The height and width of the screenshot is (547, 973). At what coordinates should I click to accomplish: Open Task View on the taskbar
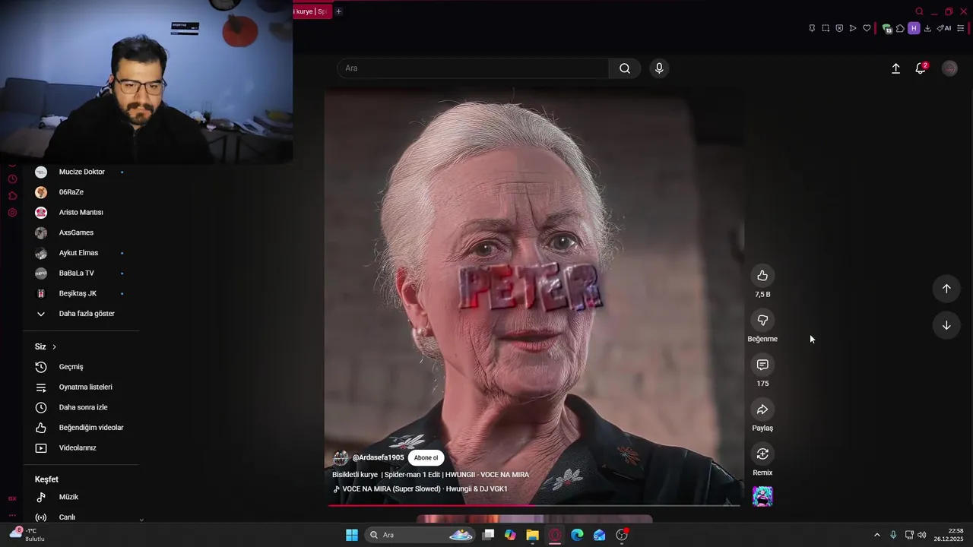point(488,535)
